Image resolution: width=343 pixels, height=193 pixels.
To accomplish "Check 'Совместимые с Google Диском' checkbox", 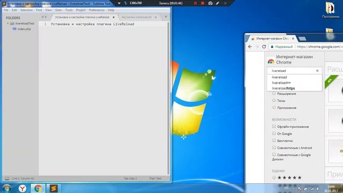I will pos(274,154).
